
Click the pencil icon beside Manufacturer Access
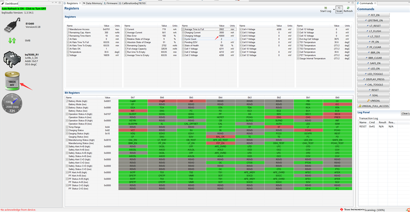[x=68, y=29]
